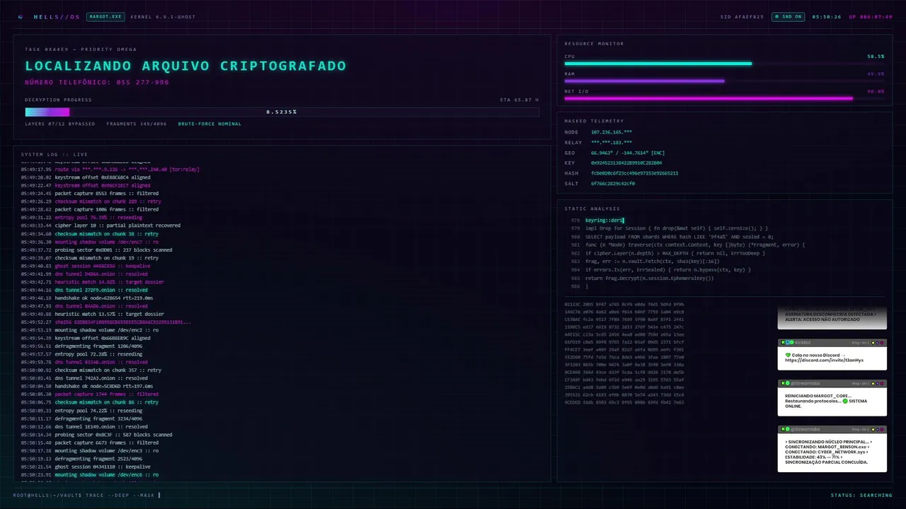Image resolution: width=906 pixels, height=509 pixels.
Task: Click the NODE value 107.236.165.***
Action: click(x=612, y=132)
